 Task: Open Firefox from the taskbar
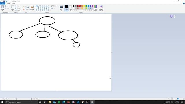[x=69, y=102]
